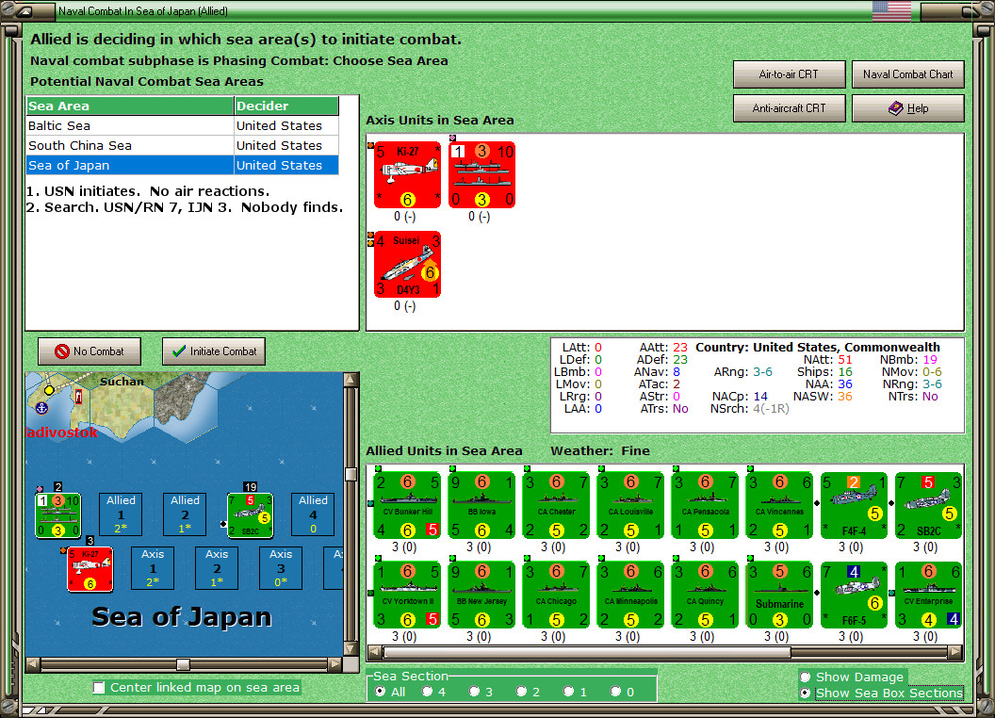Click the US flag icon in title bar
The image size is (995, 718).
point(891,10)
